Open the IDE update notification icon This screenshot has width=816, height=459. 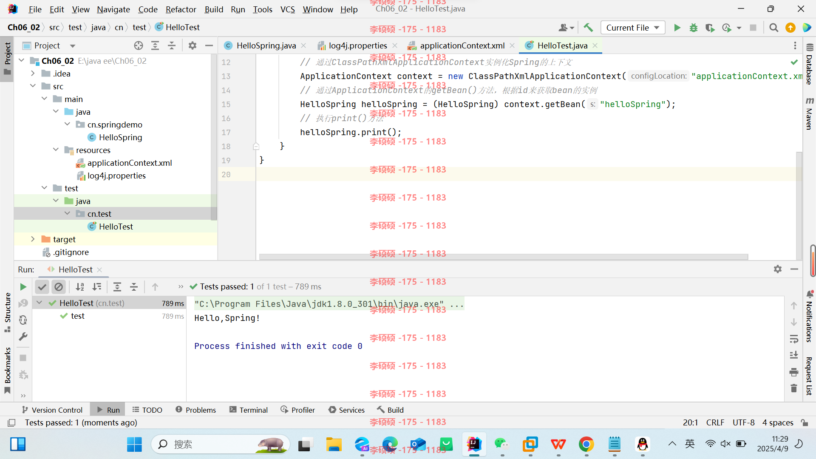coord(790,28)
